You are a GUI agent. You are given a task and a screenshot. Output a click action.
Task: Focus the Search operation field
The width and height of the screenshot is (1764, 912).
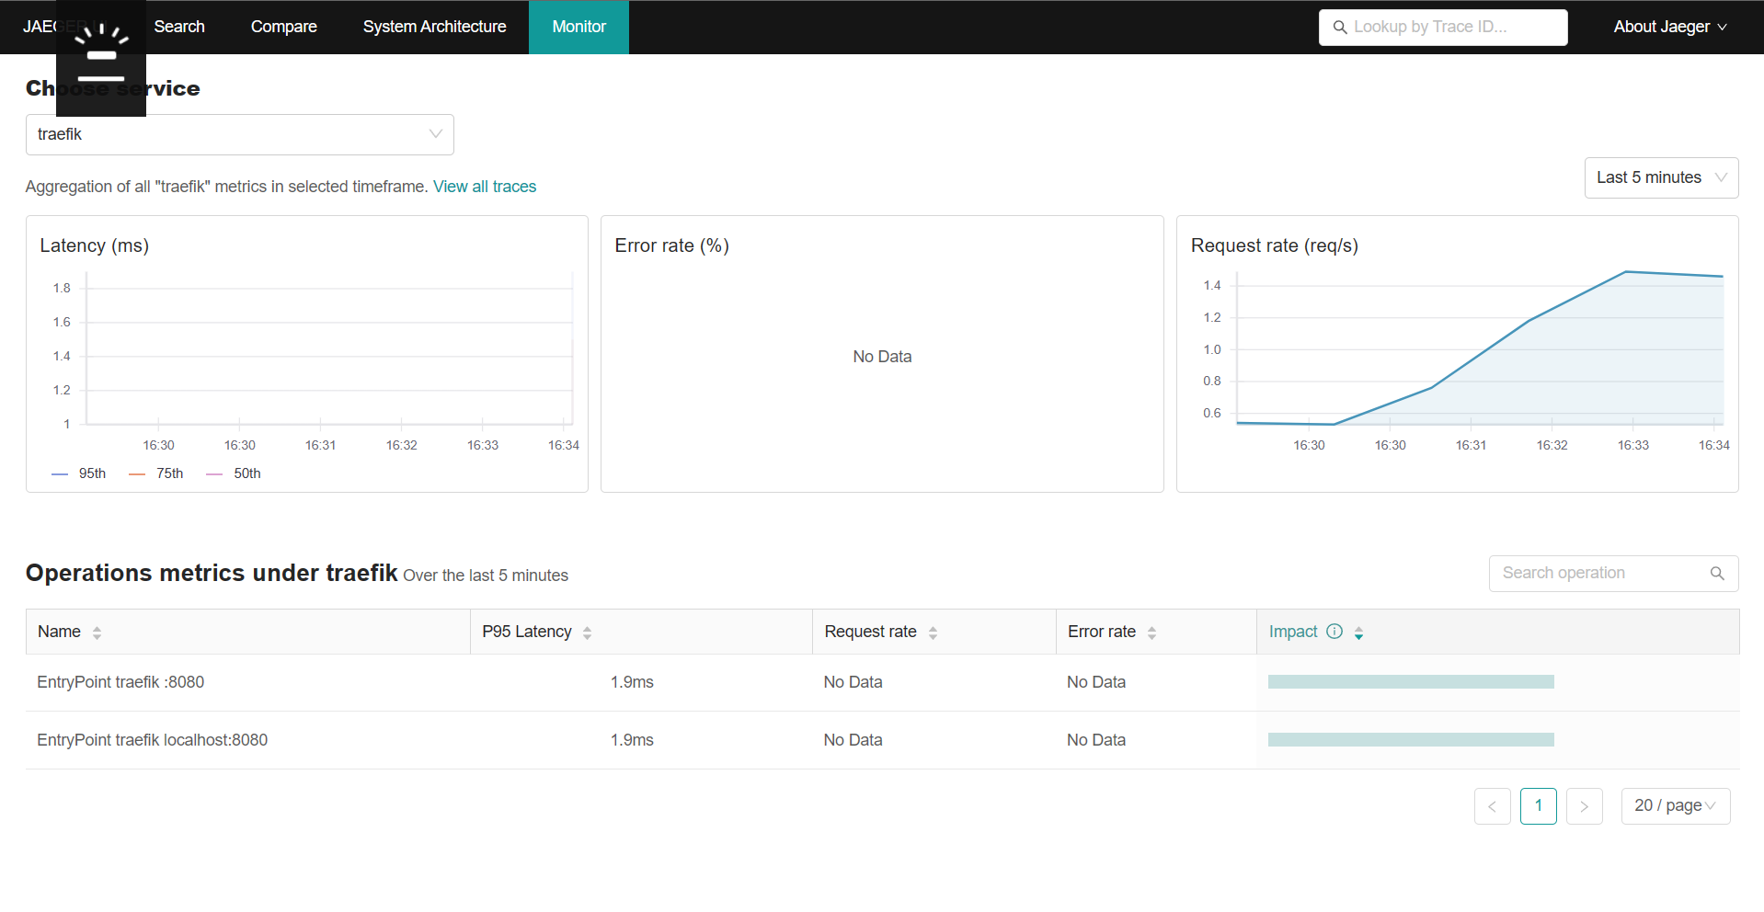point(1613,573)
